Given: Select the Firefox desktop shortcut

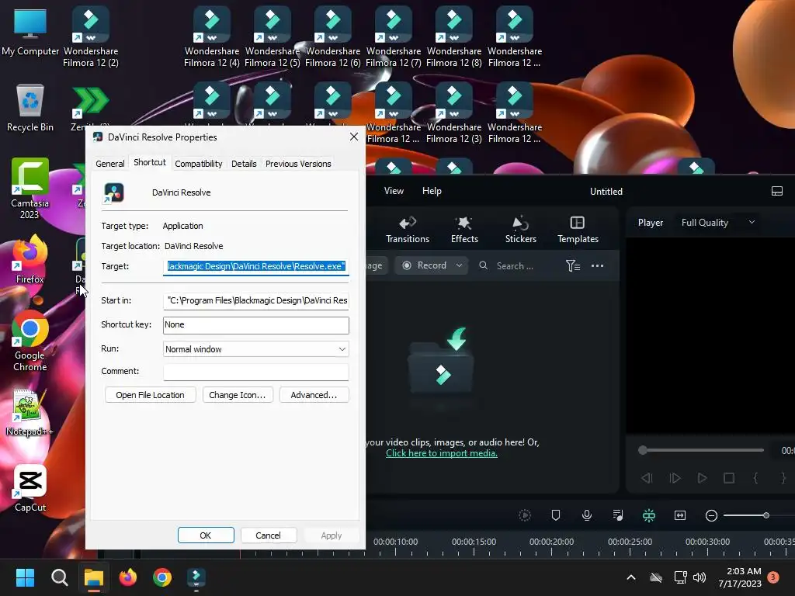Looking at the screenshot, I should [x=30, y=259].
